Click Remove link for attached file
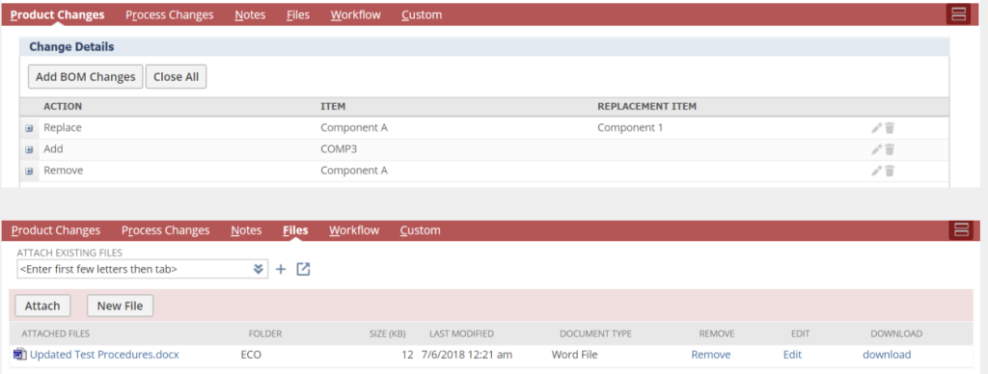The image size is (988, 374). (711, 355)
